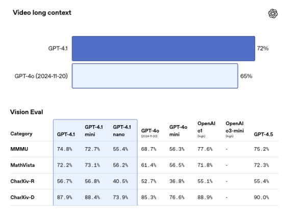Select the CharXiv-D row label
The image size is (293, 215).
click(x=22, y=197)
